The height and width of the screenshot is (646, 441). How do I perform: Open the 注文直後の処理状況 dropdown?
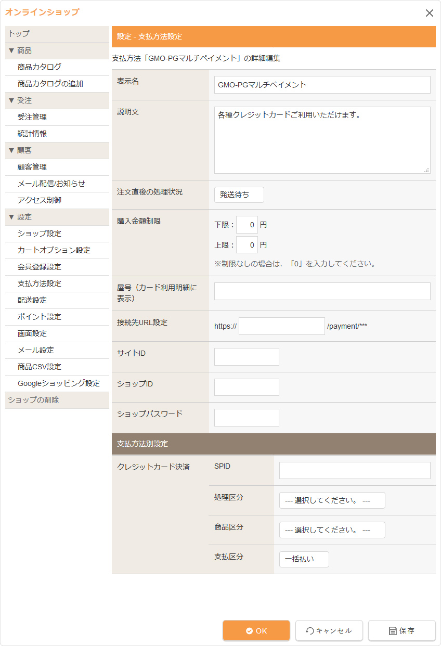(239, 195)
